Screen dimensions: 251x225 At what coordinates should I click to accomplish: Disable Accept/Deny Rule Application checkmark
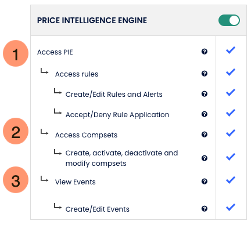click(231, 113)
